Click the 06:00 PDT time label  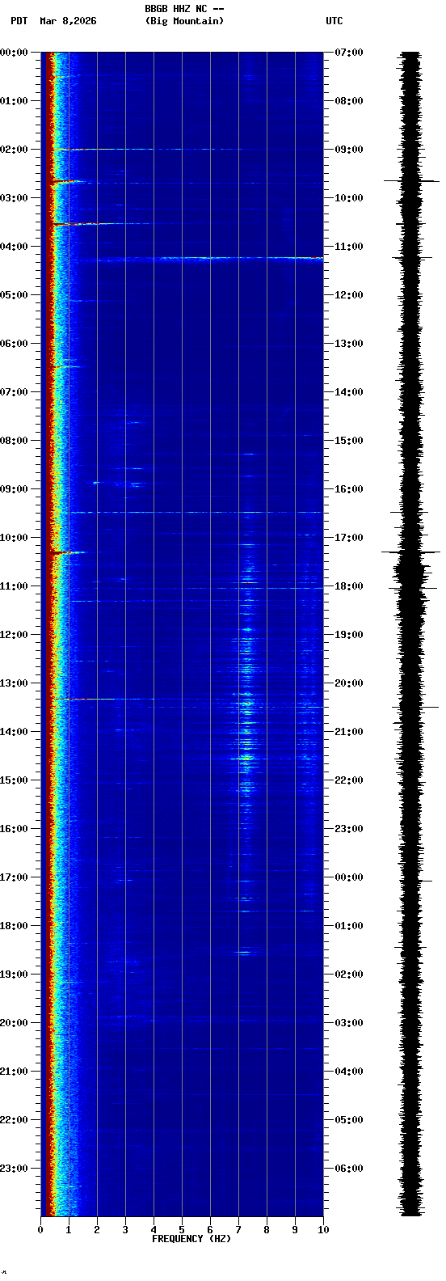point(14,344)
